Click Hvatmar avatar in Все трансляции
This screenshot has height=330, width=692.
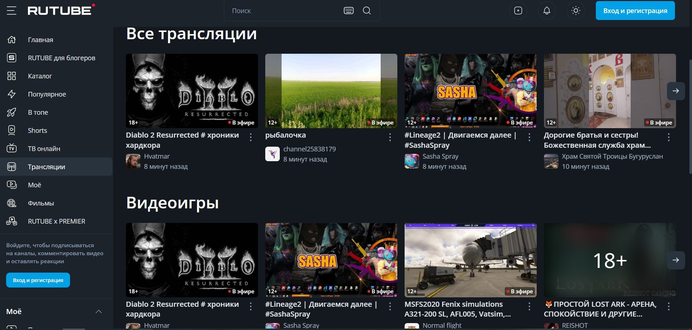(x=133, y=161)
